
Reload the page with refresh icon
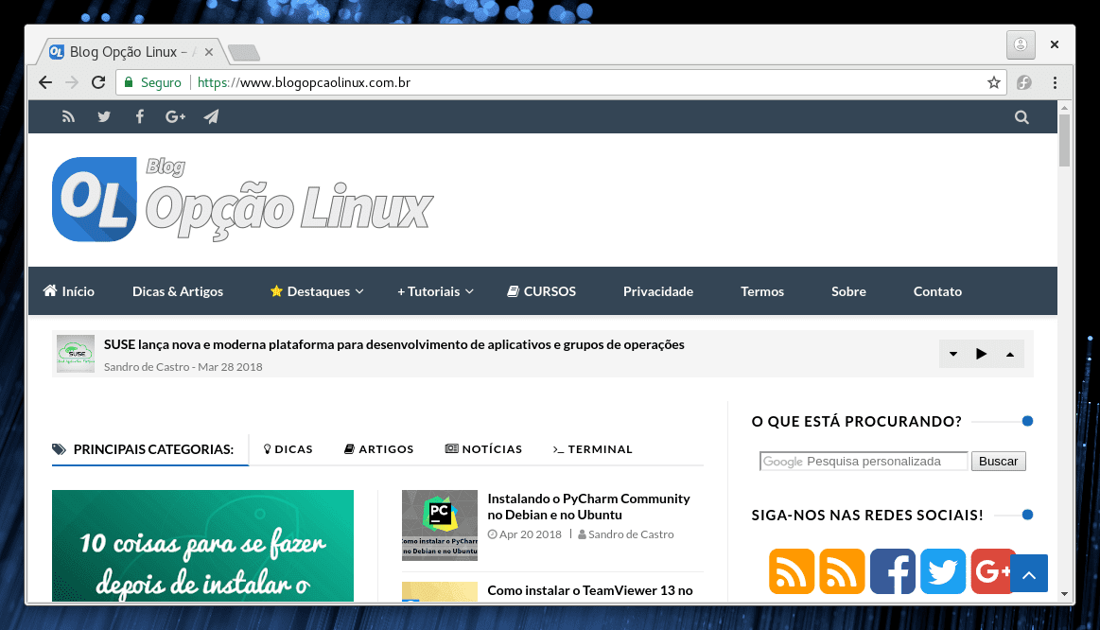click(98, 82)
